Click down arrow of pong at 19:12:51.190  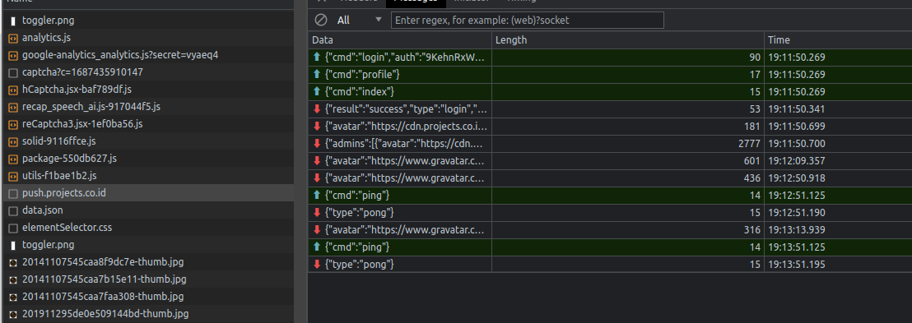317,213
